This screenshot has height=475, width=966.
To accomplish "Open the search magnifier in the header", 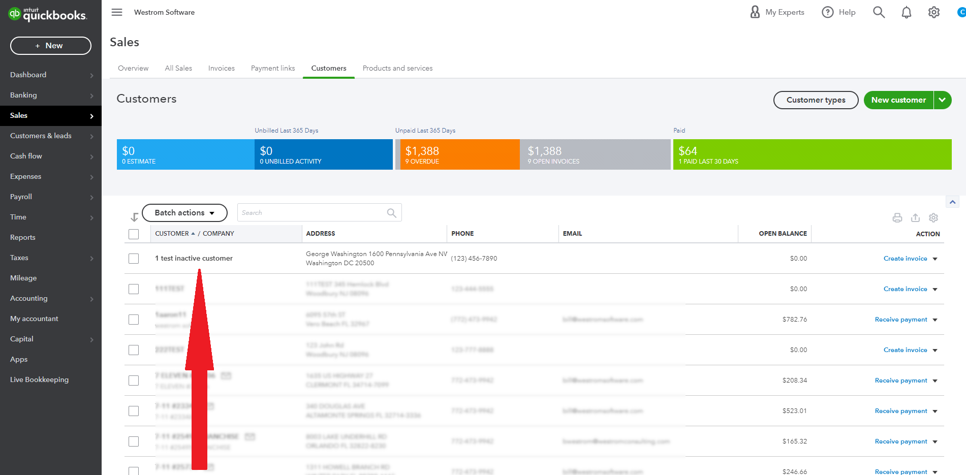I will (x=879, y=12).
